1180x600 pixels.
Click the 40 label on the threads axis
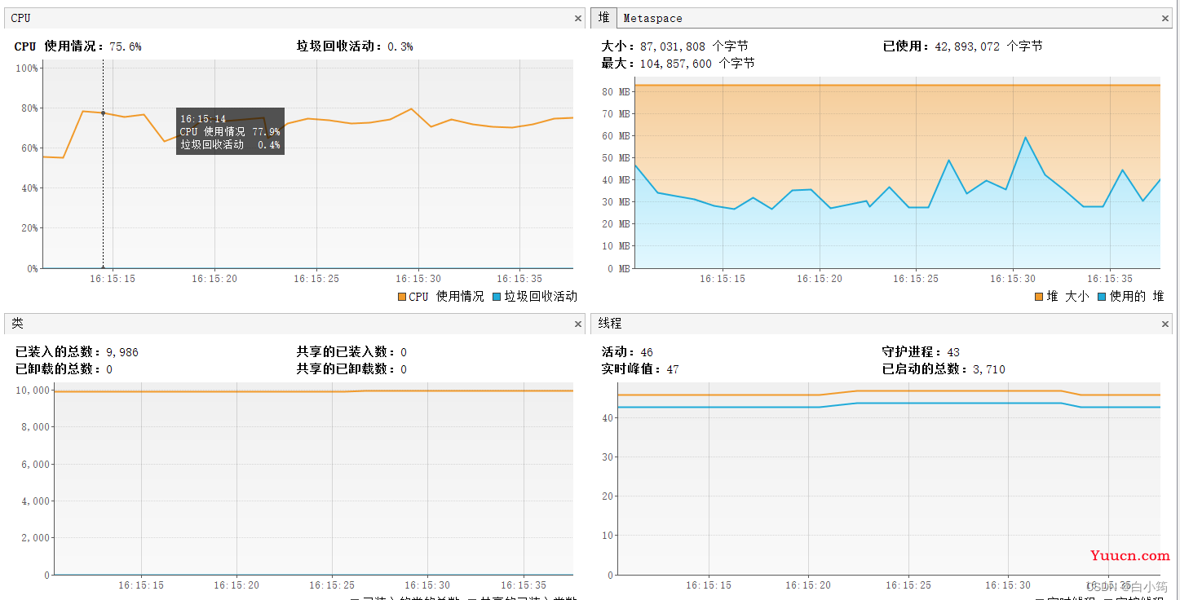point(608,417)
